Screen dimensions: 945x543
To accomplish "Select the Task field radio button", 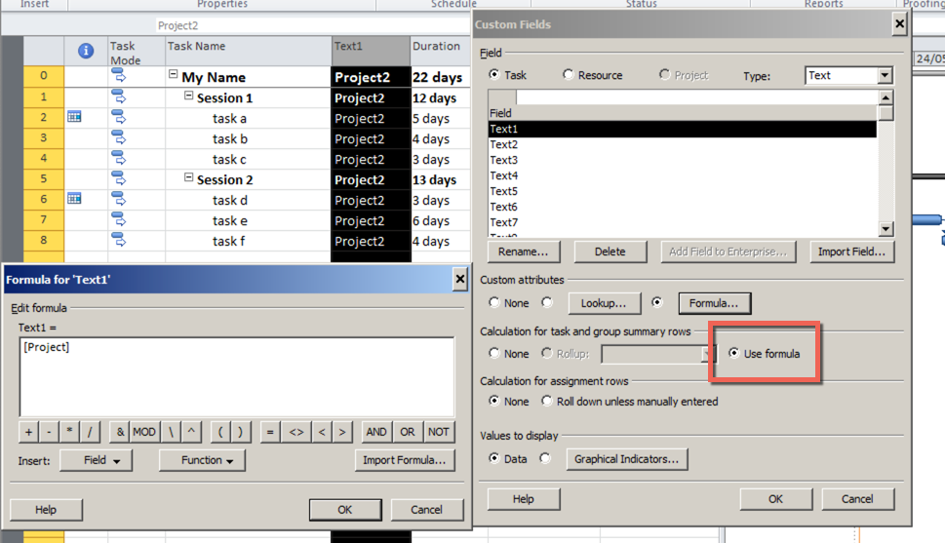I will tap(494, 74).
